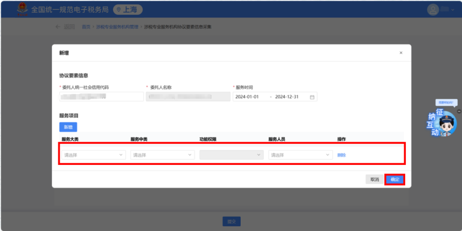Screen dimensions: 462x231
Task: Click the 提交 button behind the dialog
Action: [231, 222]
